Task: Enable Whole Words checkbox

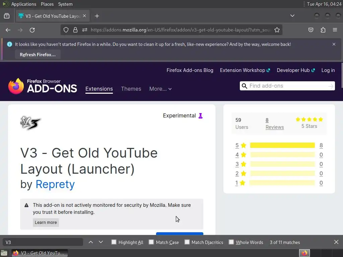Action: click(x=231, y=242)
